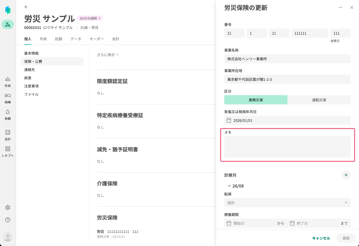Go back with the left arrow icon
The image size is (359, 246).
tap(26, 7)
